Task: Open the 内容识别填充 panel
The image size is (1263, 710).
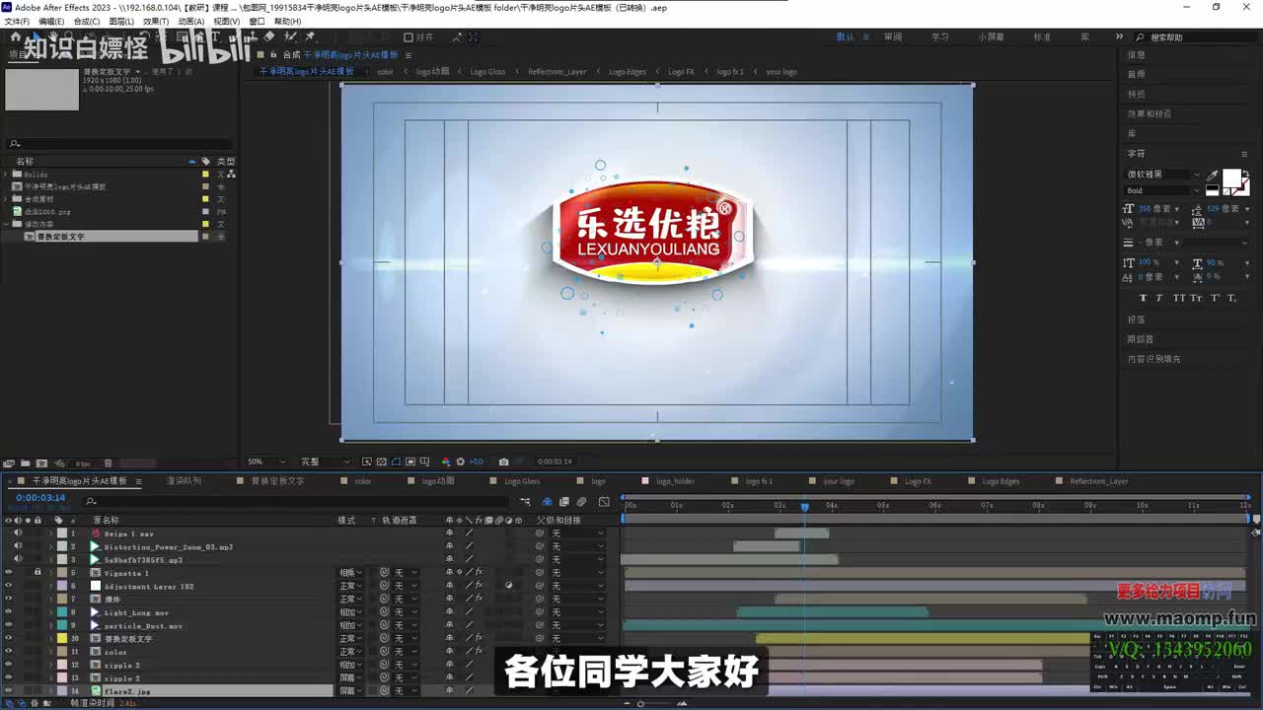Action: point(1153,359)
